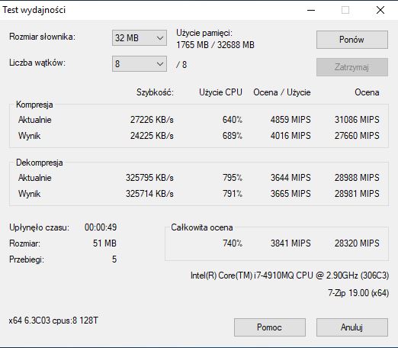The image size is (398, 348).
Task: Click the Przebiegi count 5
Action: pyautogui.click(x=114, y=259)
